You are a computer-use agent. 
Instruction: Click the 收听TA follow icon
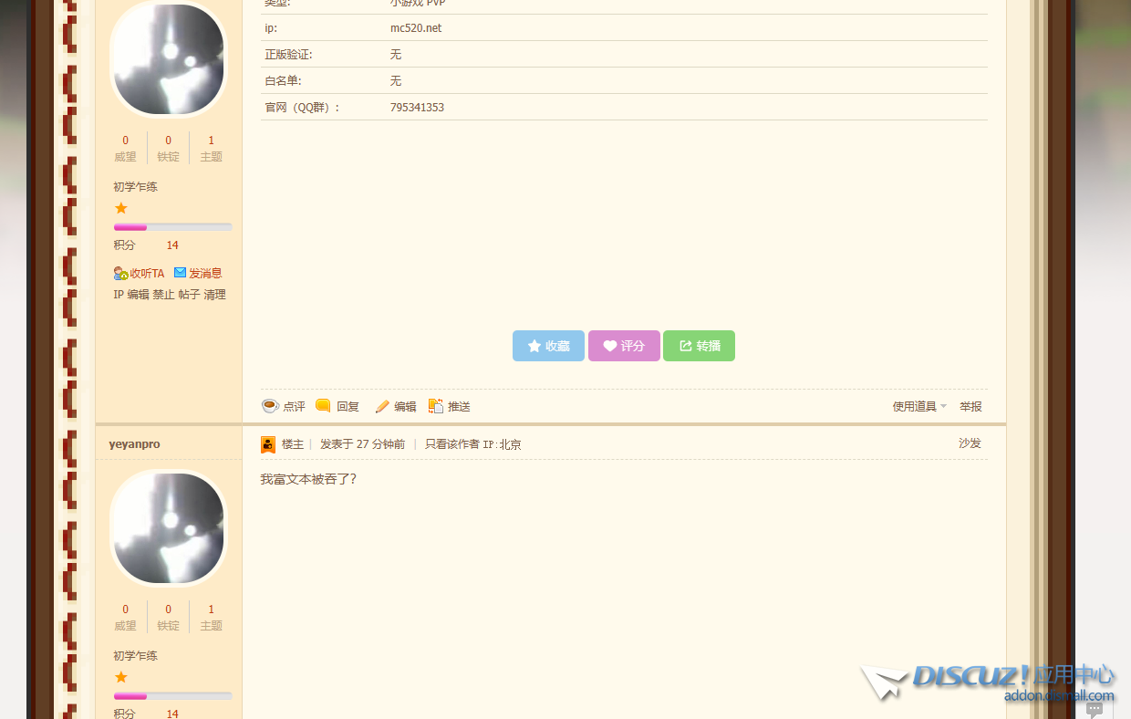pos(120,273)
